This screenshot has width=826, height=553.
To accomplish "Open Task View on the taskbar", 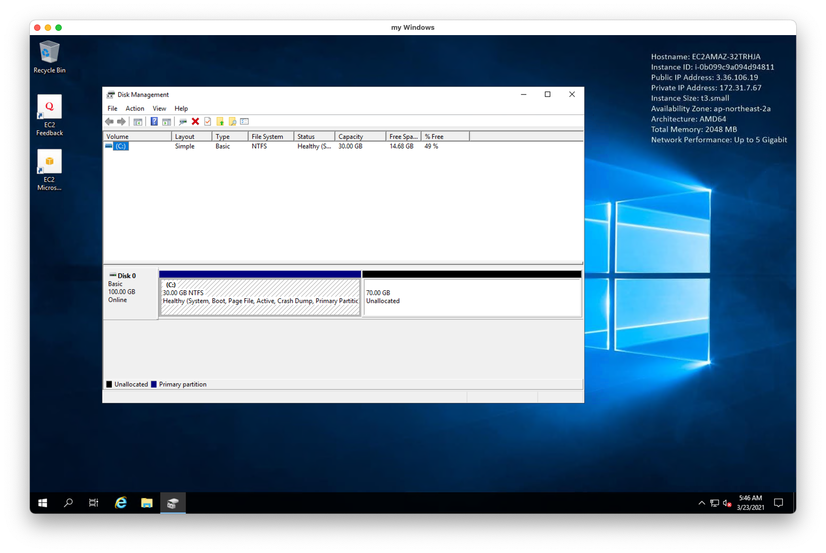I will (x=94, y=503).
